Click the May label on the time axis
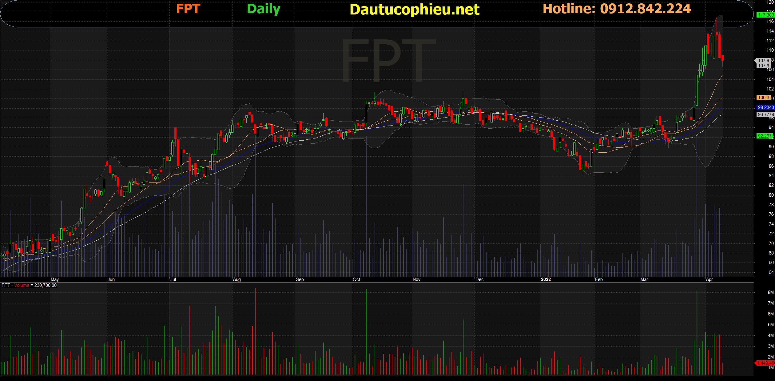This screenshot has width=775, height=381. 54,279
